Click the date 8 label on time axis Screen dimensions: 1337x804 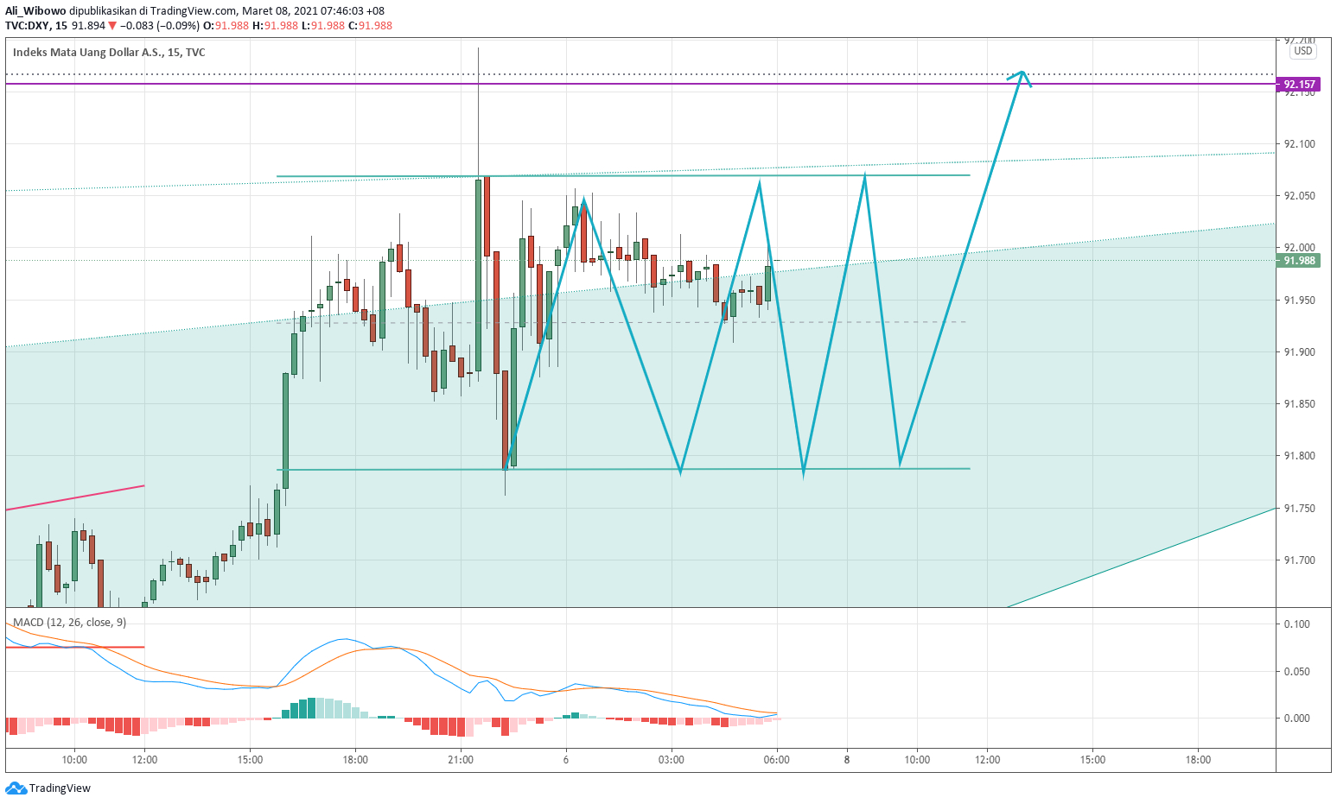pyautogui.click(x=847, y=760)
